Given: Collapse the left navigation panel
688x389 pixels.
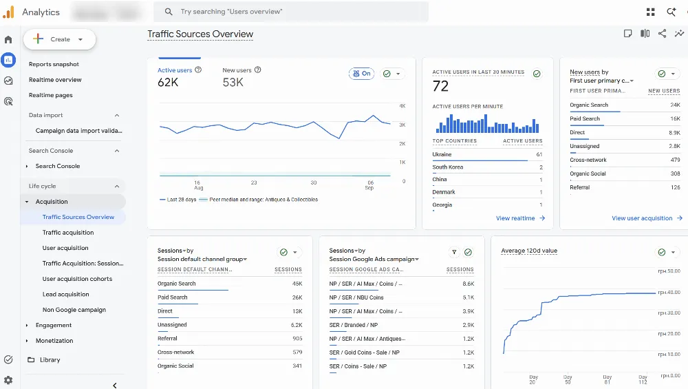Looking at the screenshot, I should click(x=114, y=386).
